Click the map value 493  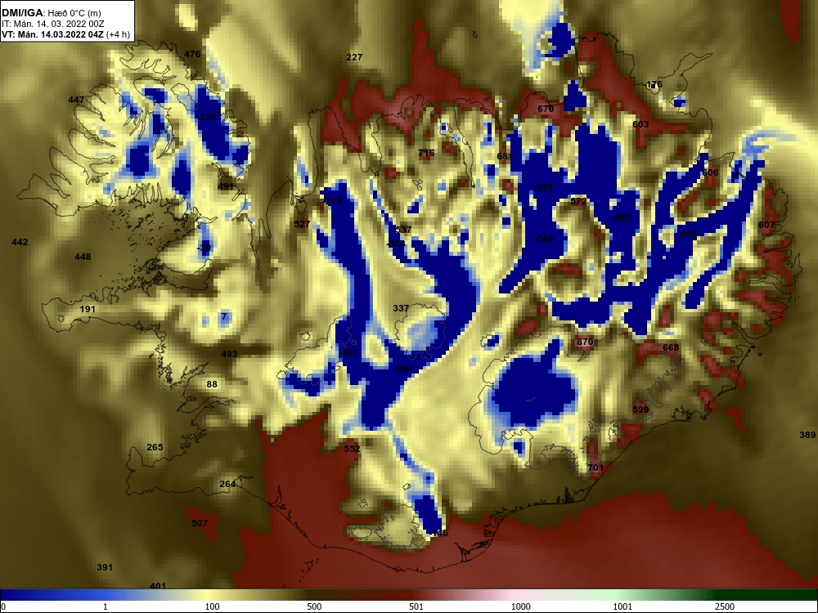coord(229,354)
